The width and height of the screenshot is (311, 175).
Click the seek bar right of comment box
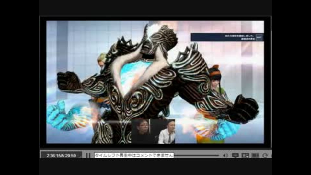click(197, 156)
